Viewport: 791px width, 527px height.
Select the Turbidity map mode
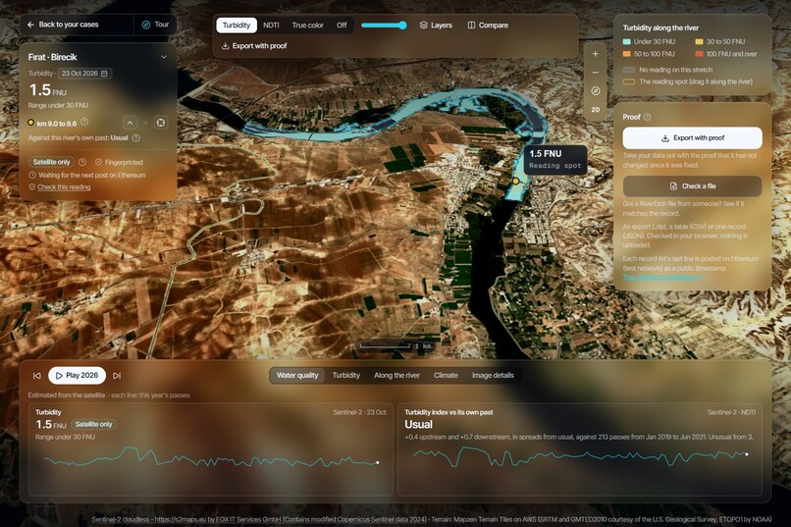coord(237,26)
